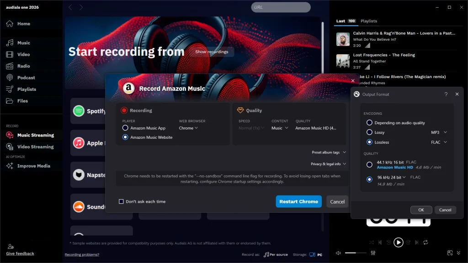Click the Napster service icon
The width and height of the screenshot is (468, 263).
pos(79,175)
